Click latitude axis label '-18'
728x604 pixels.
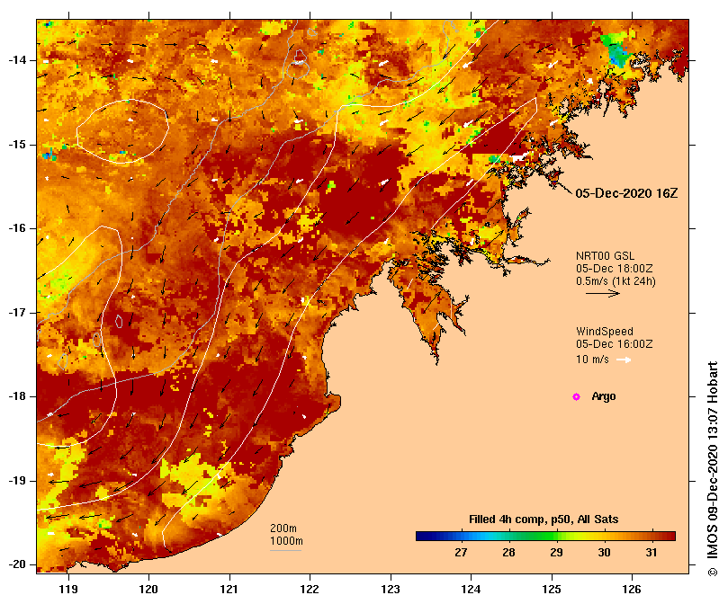[18, 396]
